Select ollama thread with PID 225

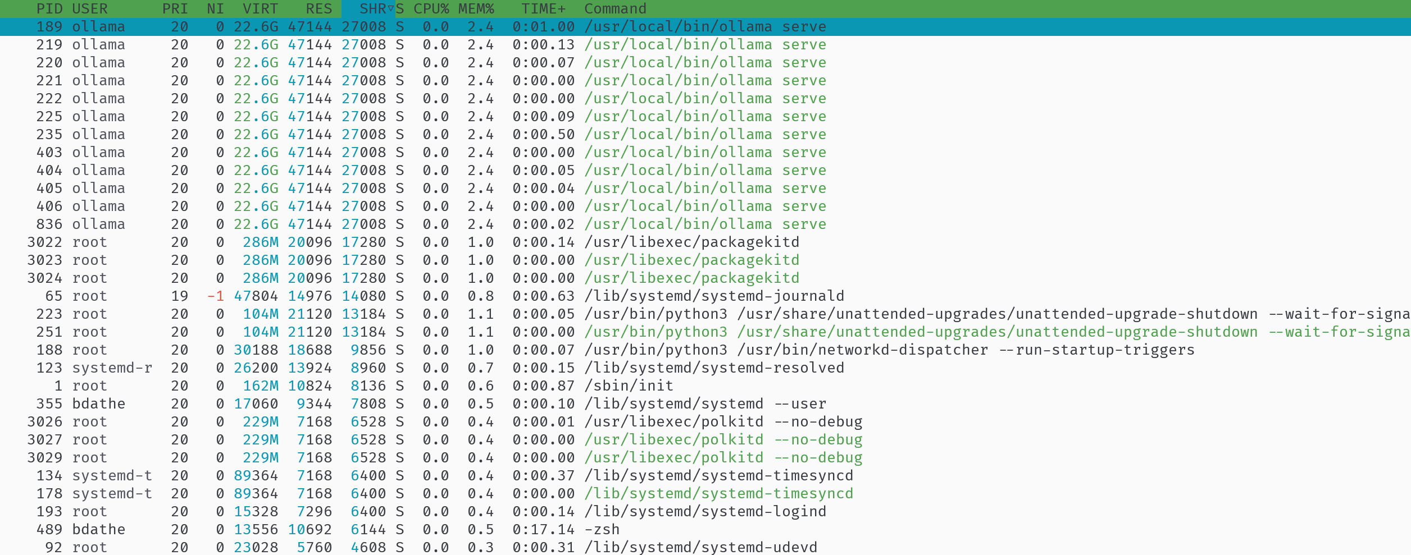click(x=705, y=117)
